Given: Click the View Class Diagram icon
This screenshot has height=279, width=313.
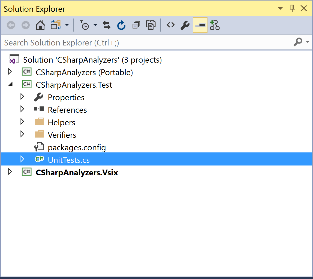Looking at the screenshot, I should (x=215, y=25).
